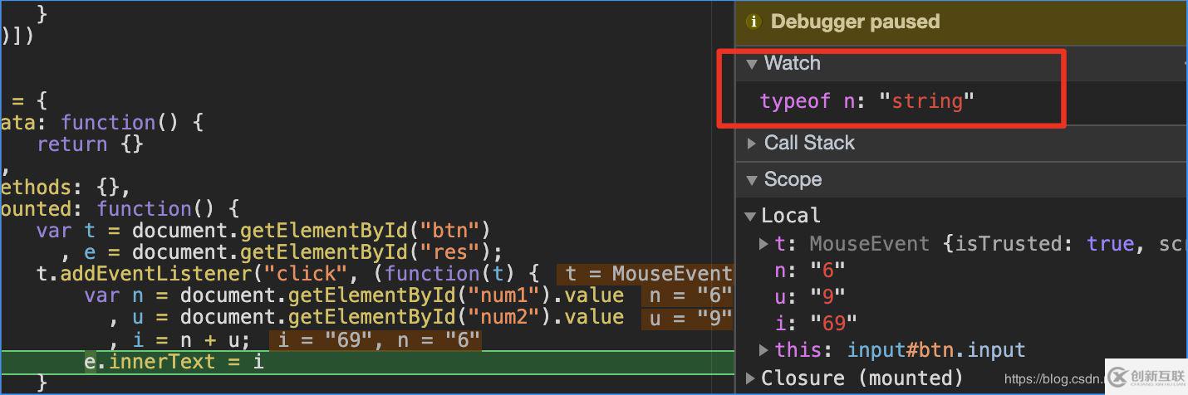Click the watermark logo in the corner
The height and width of the screenshot is (395, 1188).
coord(1146,378)
